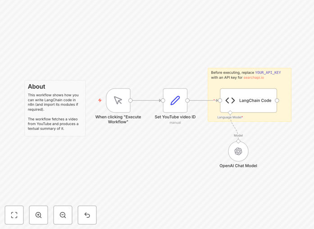314x229 pixels.
Task: Click the output connector of trigger node
Action: coord(130,100)
